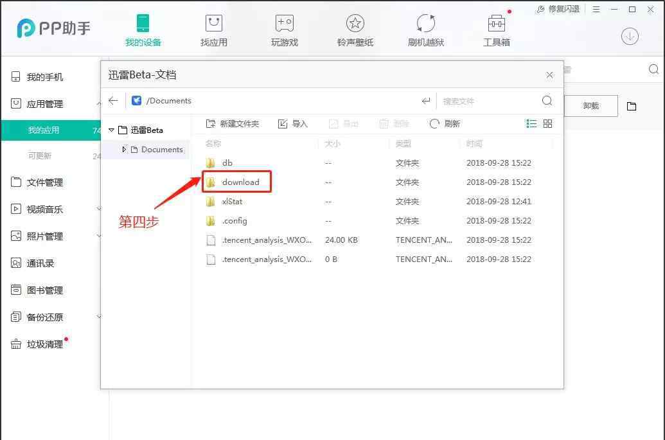
Task: Sort by 名称 column header
Action: 213,144
